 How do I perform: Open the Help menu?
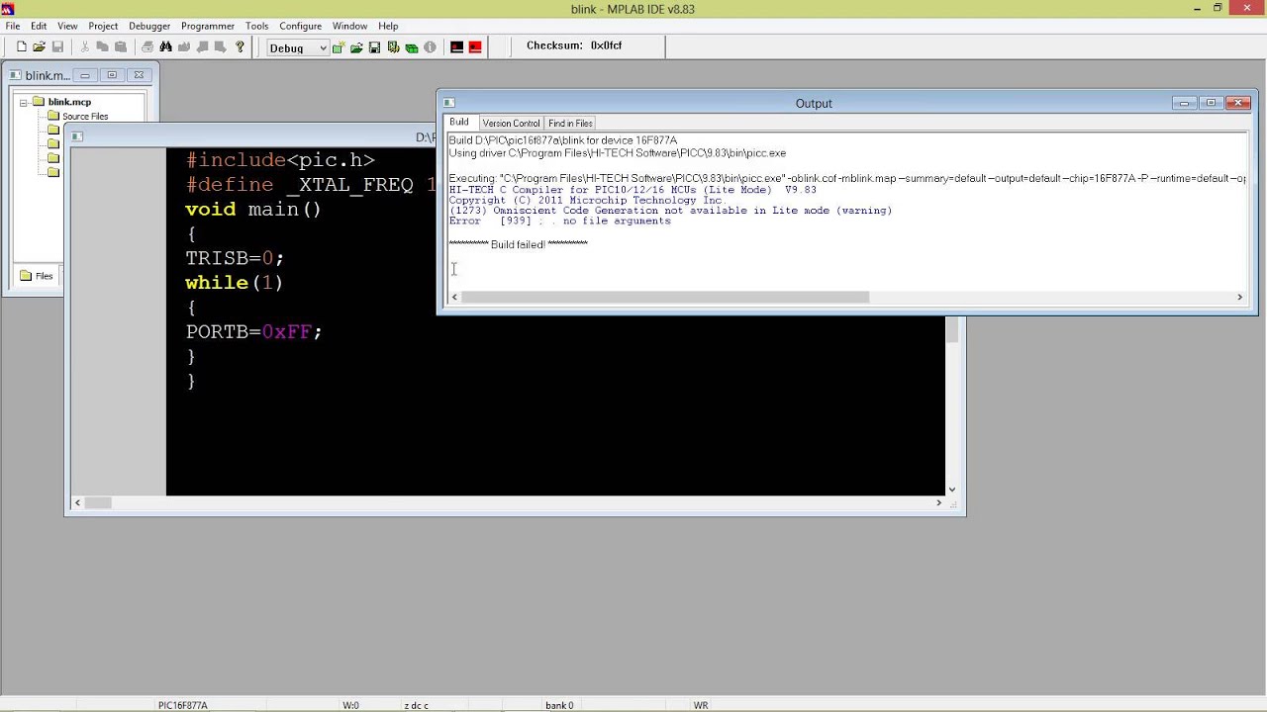(x=388, y=26)
